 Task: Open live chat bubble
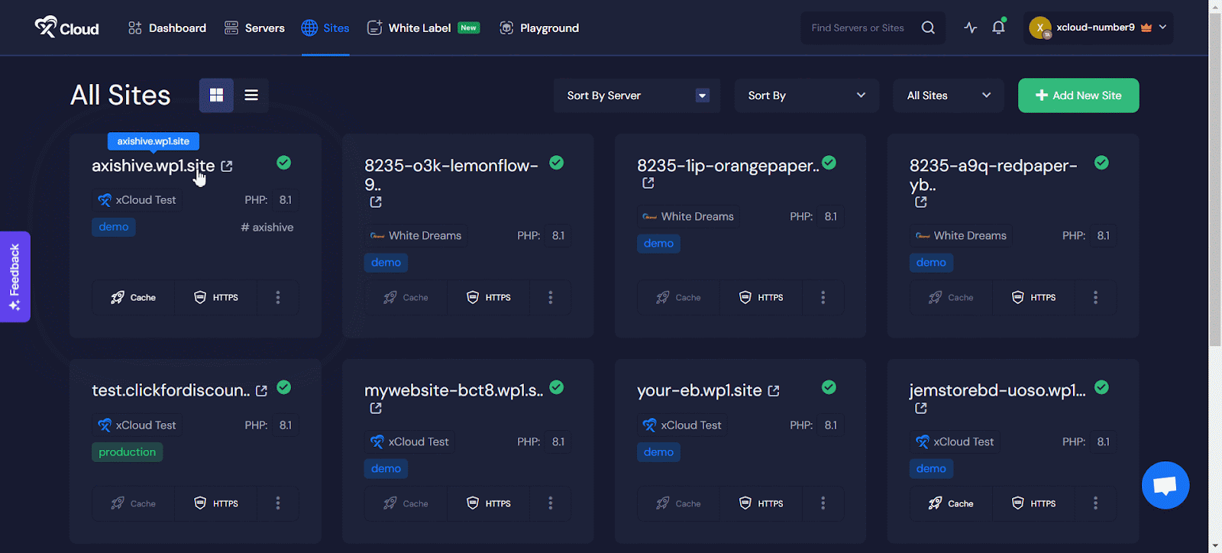[x=1165, y=485]
